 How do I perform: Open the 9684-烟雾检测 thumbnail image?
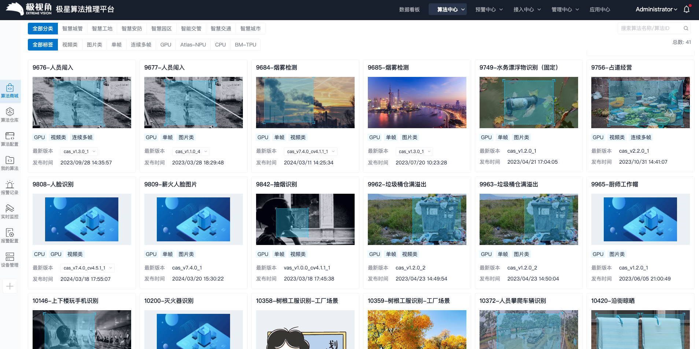(x=305, y=103)
